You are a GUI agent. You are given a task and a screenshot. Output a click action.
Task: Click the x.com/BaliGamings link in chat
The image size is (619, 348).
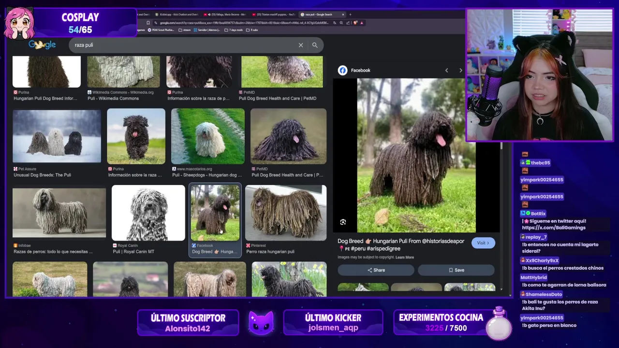pos(554,228)
